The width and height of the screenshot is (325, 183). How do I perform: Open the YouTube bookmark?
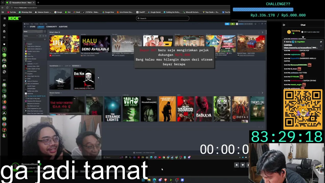11,12
